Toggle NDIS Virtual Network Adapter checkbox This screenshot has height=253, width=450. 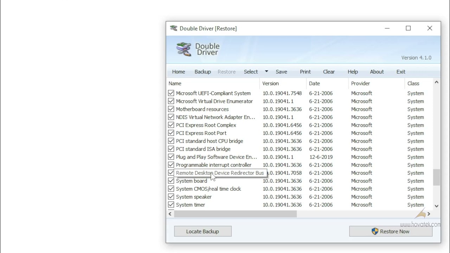171,117
